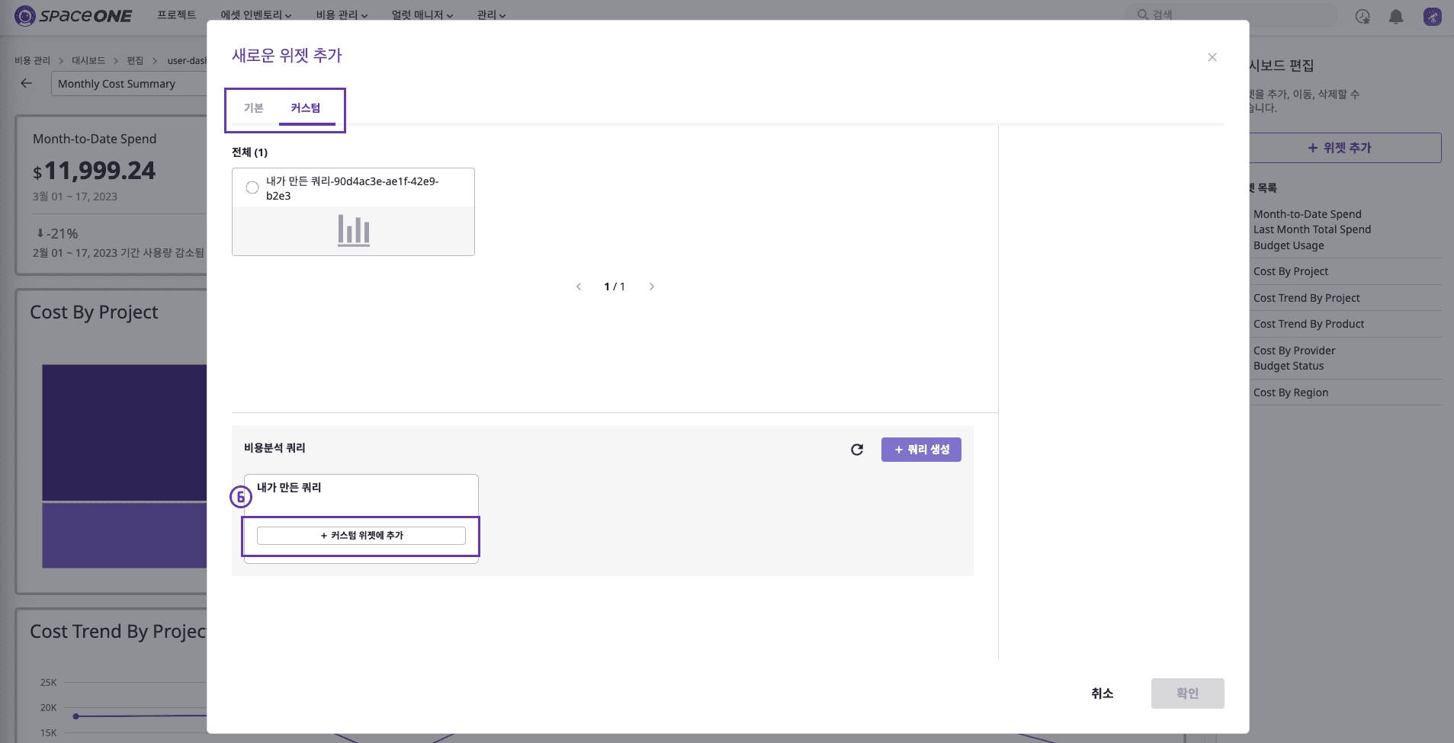1454x743 pixels.
Task: Switch to the 커스텀 tab
Action: pos(306,108)
